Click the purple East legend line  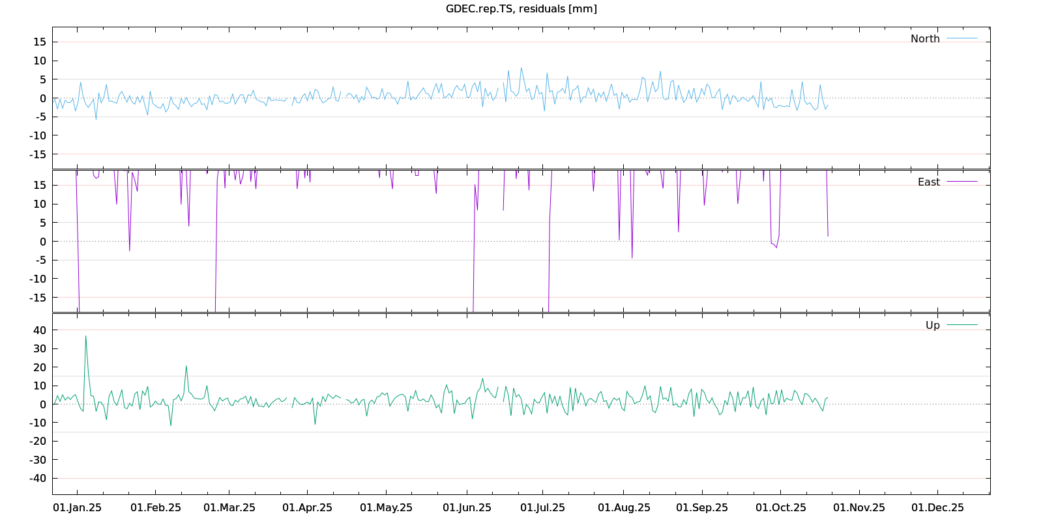point(962,182)
